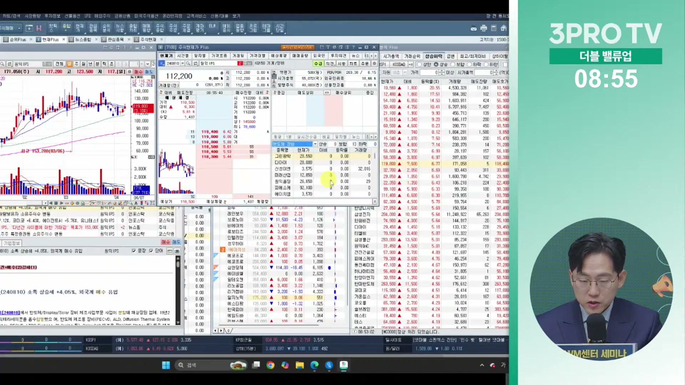Click the red H icon in toolbar

pyautogui.click(x=39, y=28)
